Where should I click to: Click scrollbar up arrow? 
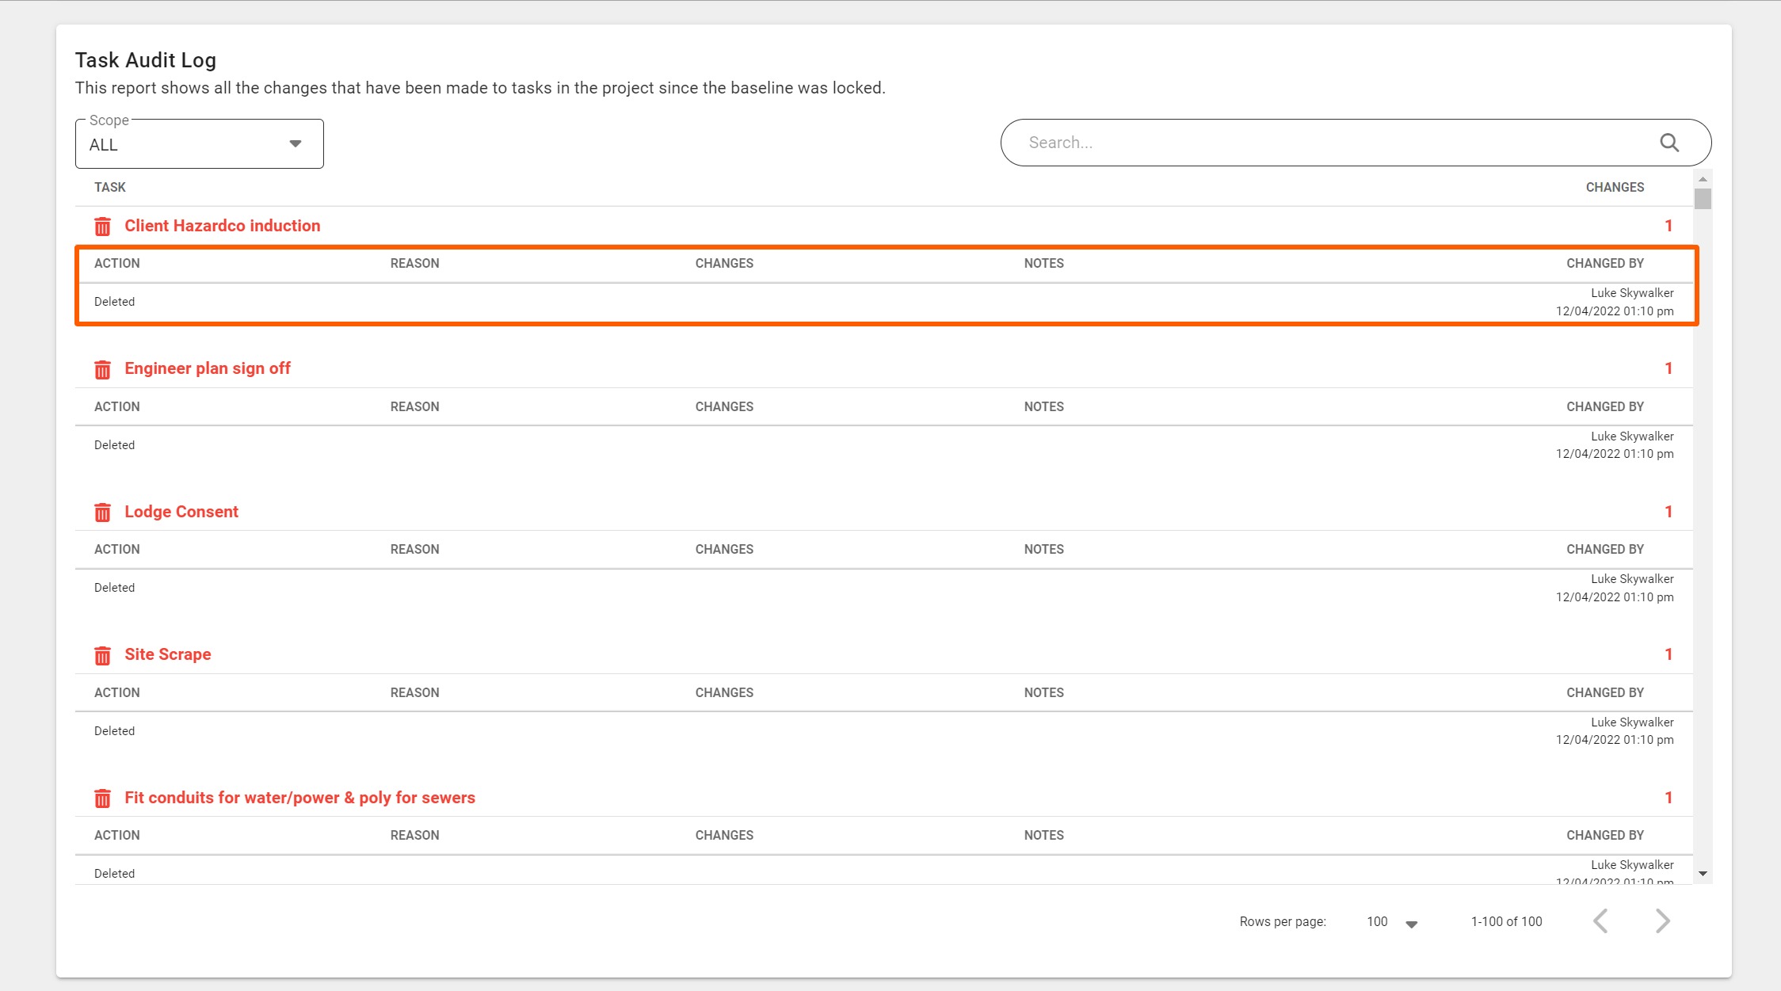1703,180
